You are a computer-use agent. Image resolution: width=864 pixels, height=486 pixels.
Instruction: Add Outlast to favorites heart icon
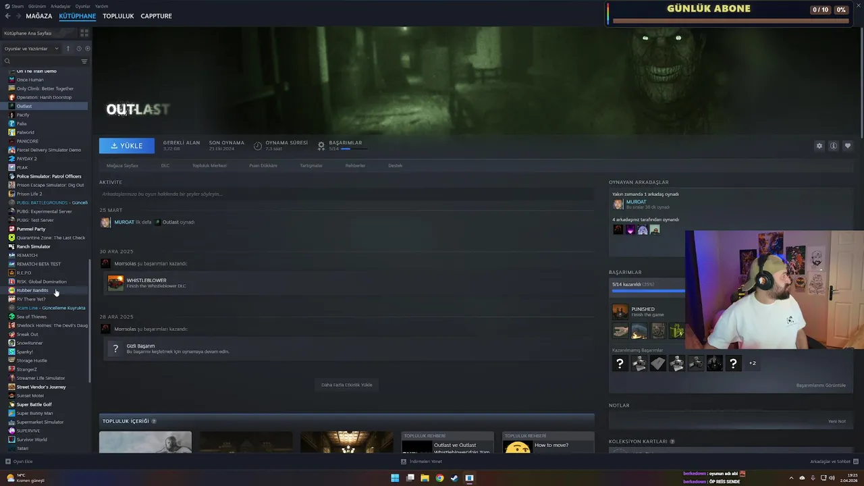tap(848, 146)
